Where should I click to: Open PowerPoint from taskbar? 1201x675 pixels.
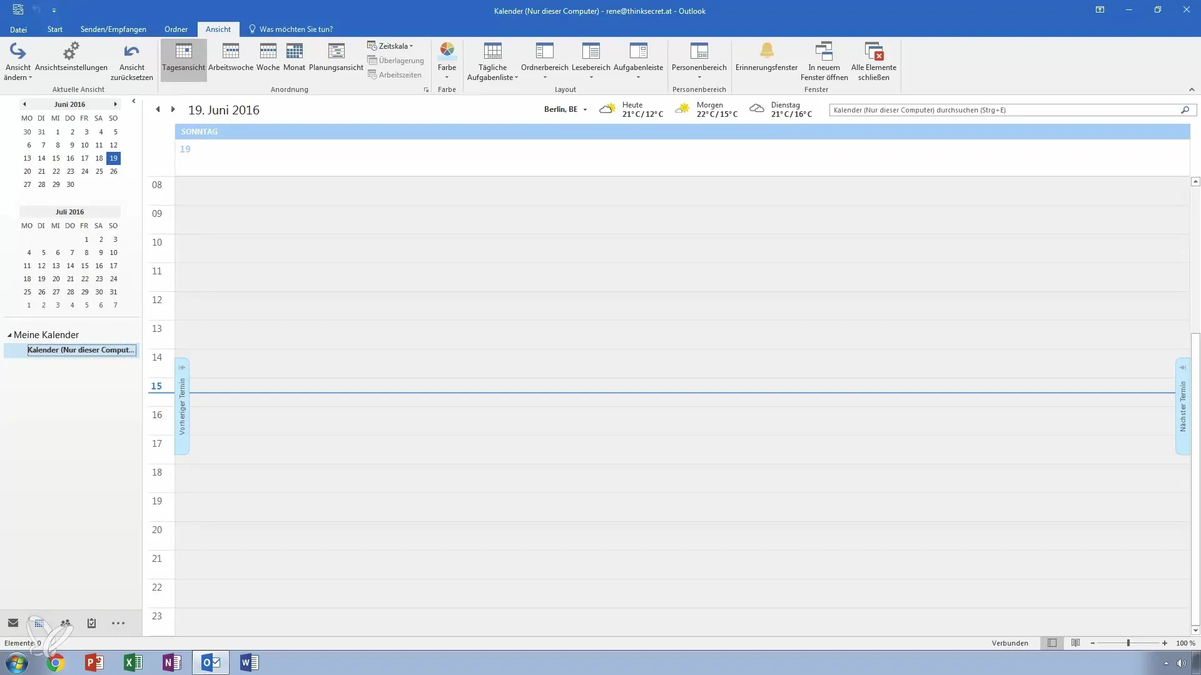94,662
